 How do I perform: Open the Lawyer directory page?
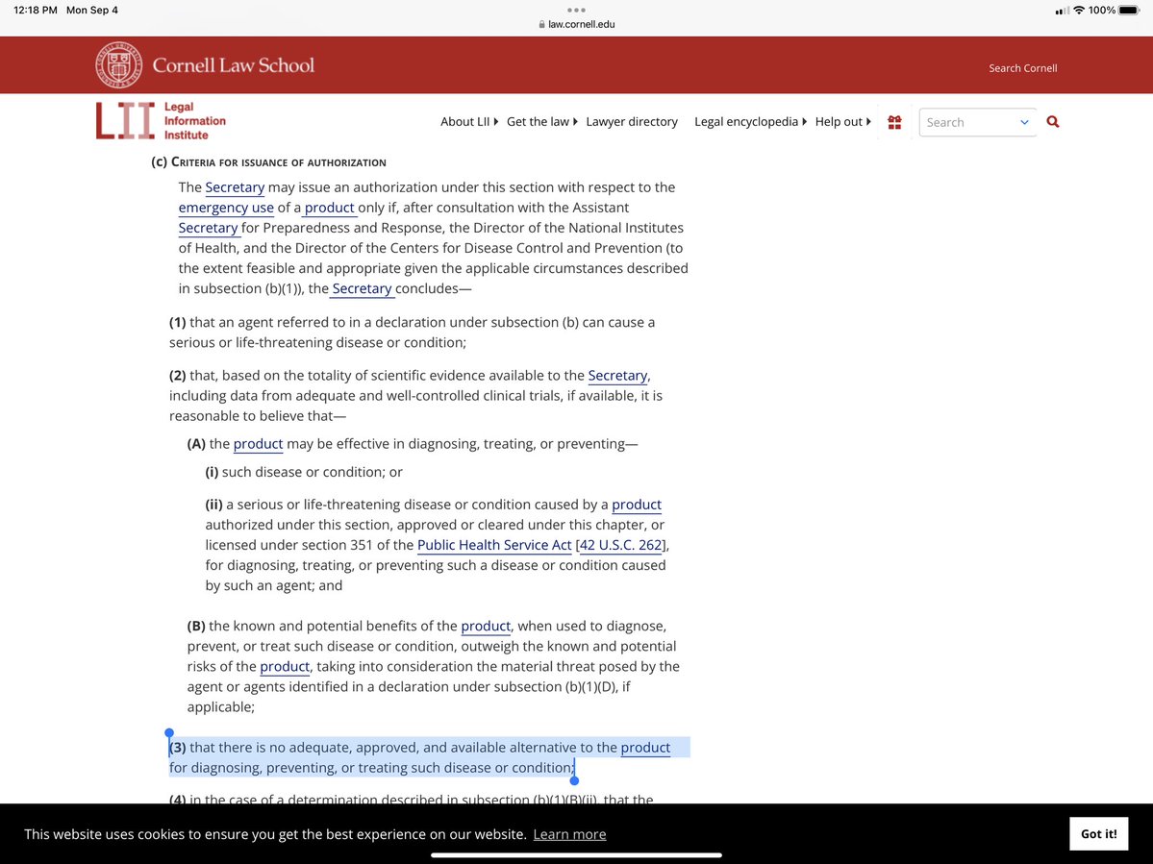(x=632, y=122)
